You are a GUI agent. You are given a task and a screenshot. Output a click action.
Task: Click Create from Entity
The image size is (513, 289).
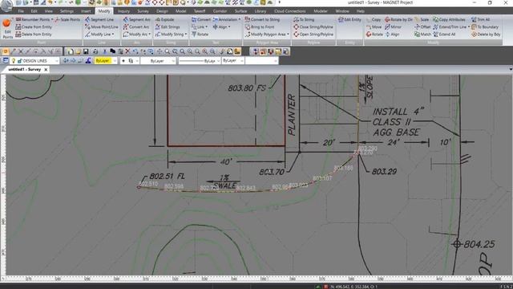pos(34,26)
